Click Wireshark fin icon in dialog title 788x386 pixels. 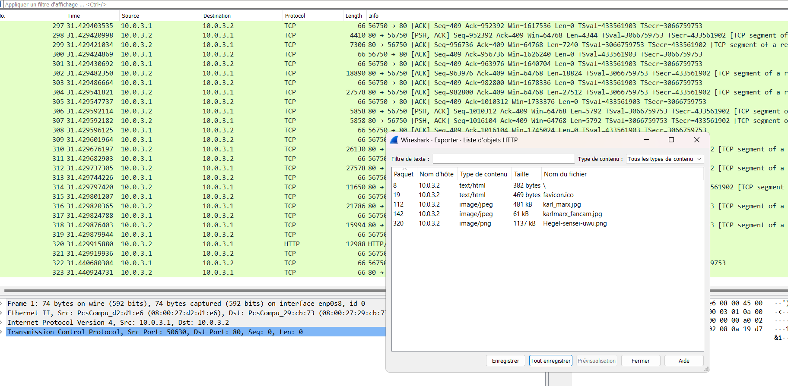(394, 140)
